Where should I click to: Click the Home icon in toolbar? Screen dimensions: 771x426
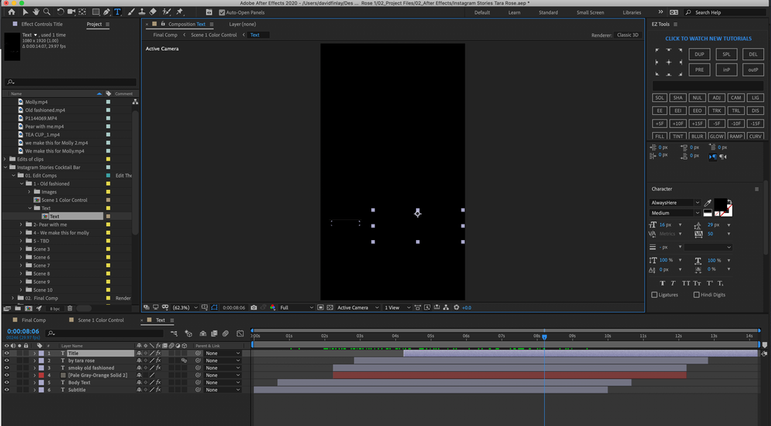click(11, 12)
